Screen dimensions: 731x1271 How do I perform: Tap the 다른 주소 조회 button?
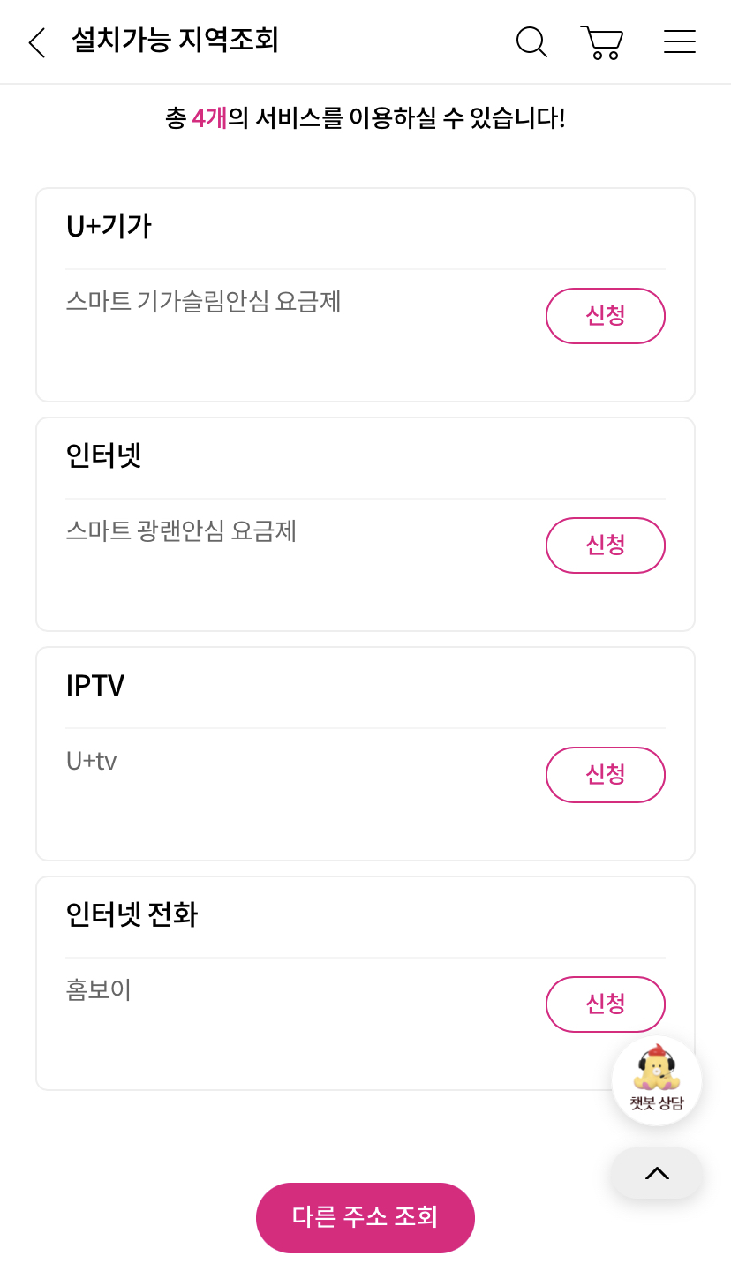click(x=365, y=1217)
